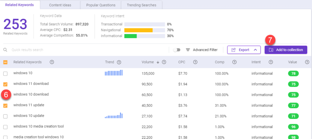Show Comp column help tooltip icon
312x139 pixels.
click(234, 62)
